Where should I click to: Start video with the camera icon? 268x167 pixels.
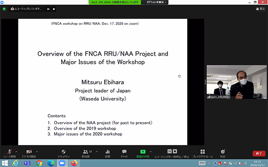(29, 151)
